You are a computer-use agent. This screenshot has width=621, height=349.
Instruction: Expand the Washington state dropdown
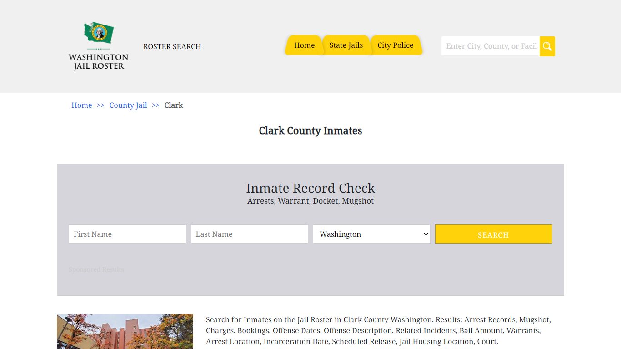click(371, 234)
